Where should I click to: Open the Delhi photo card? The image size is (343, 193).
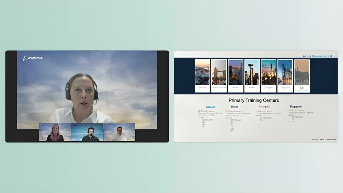pyautogui.click(x=302, y=76)
